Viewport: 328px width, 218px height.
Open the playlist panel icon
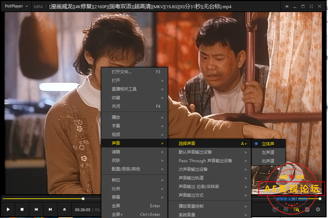tap(307, 209)
